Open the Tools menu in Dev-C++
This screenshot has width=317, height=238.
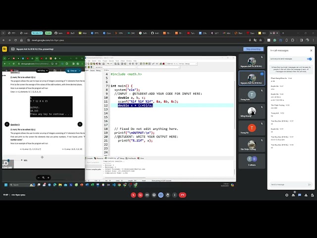point(117,60)
